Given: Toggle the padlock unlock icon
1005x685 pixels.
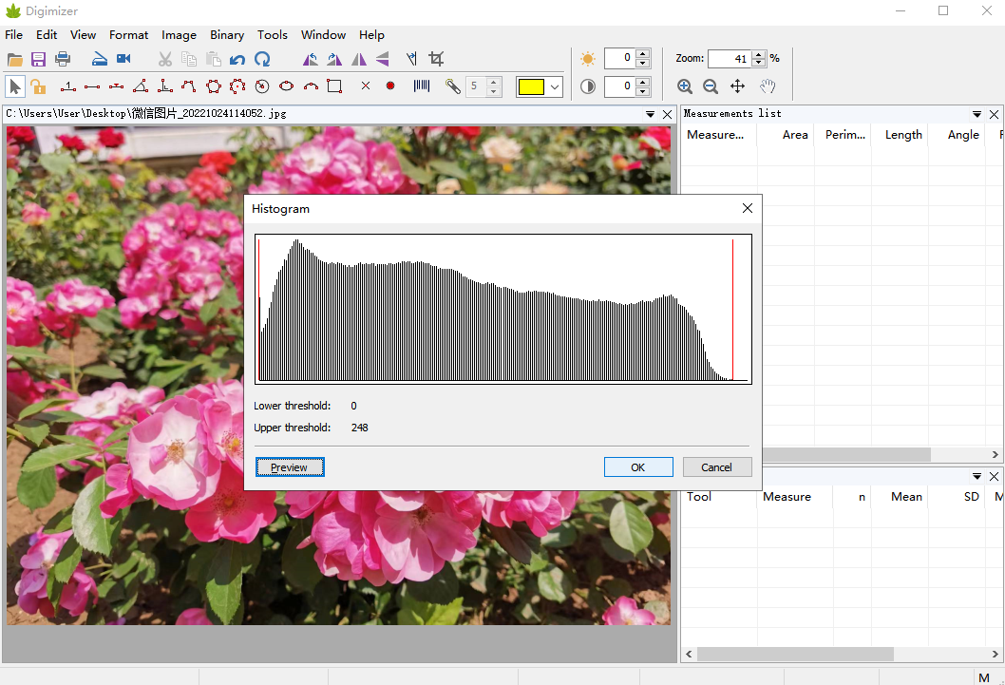Looking at the screenshot, I should click(38, 86).
